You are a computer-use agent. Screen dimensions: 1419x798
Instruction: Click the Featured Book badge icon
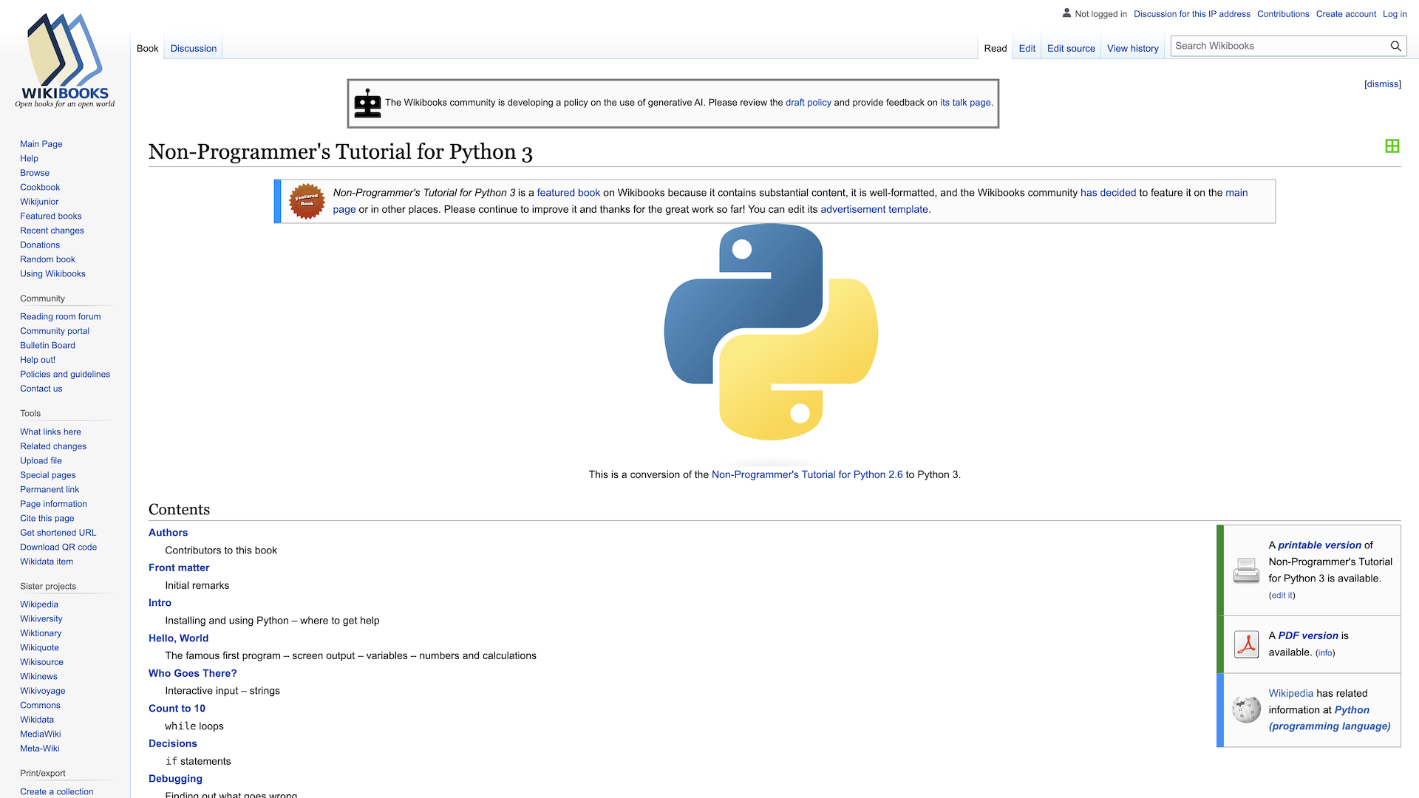(x=307, y=201)
